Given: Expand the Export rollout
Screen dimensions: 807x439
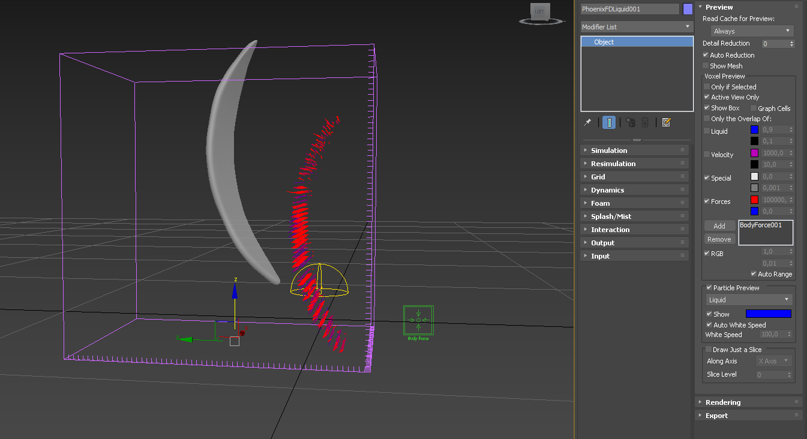Looking at the screenshot, I should (x=749, y=416).
